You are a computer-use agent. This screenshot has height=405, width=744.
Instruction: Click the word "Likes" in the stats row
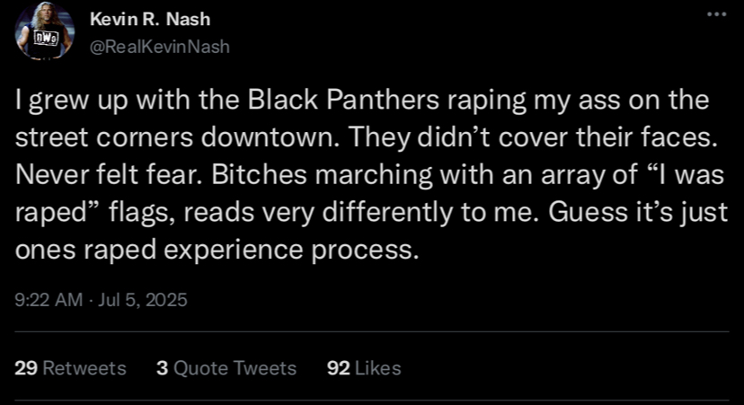click(378, 368)
